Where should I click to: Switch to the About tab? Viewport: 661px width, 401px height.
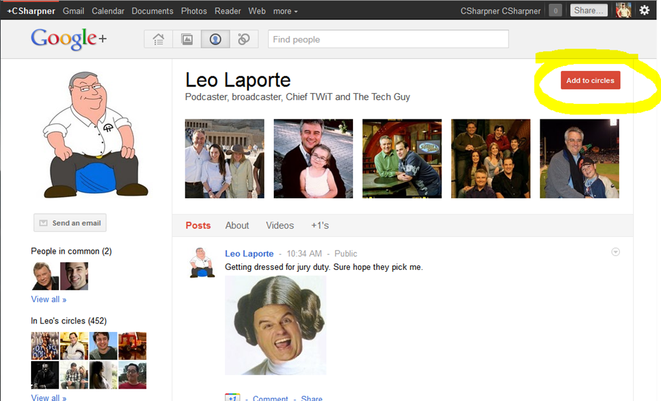(237, 225)
